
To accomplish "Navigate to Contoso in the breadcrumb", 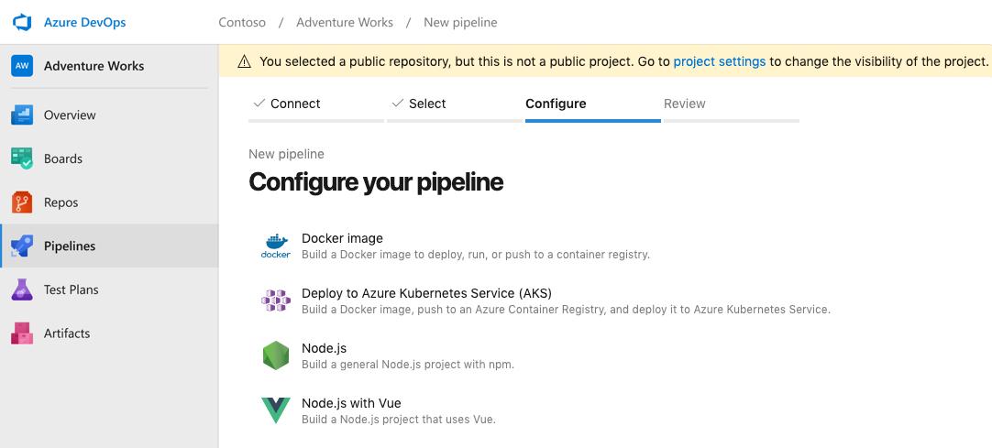I will [x=242, y=22].
